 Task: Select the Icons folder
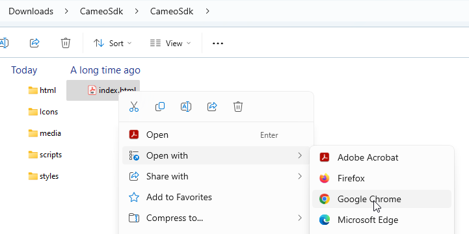point(43,112)
